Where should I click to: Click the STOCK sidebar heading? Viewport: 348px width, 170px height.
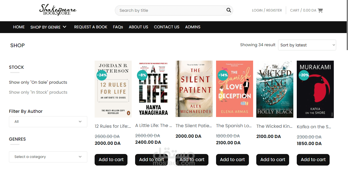click(x=16, y=67)
